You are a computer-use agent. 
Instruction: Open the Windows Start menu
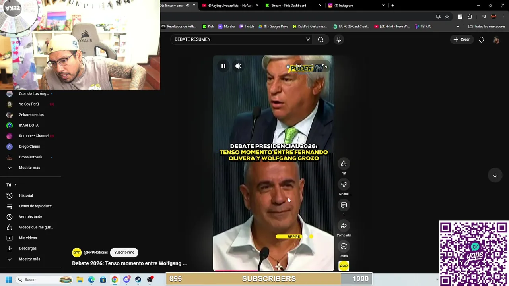(8, 280)
